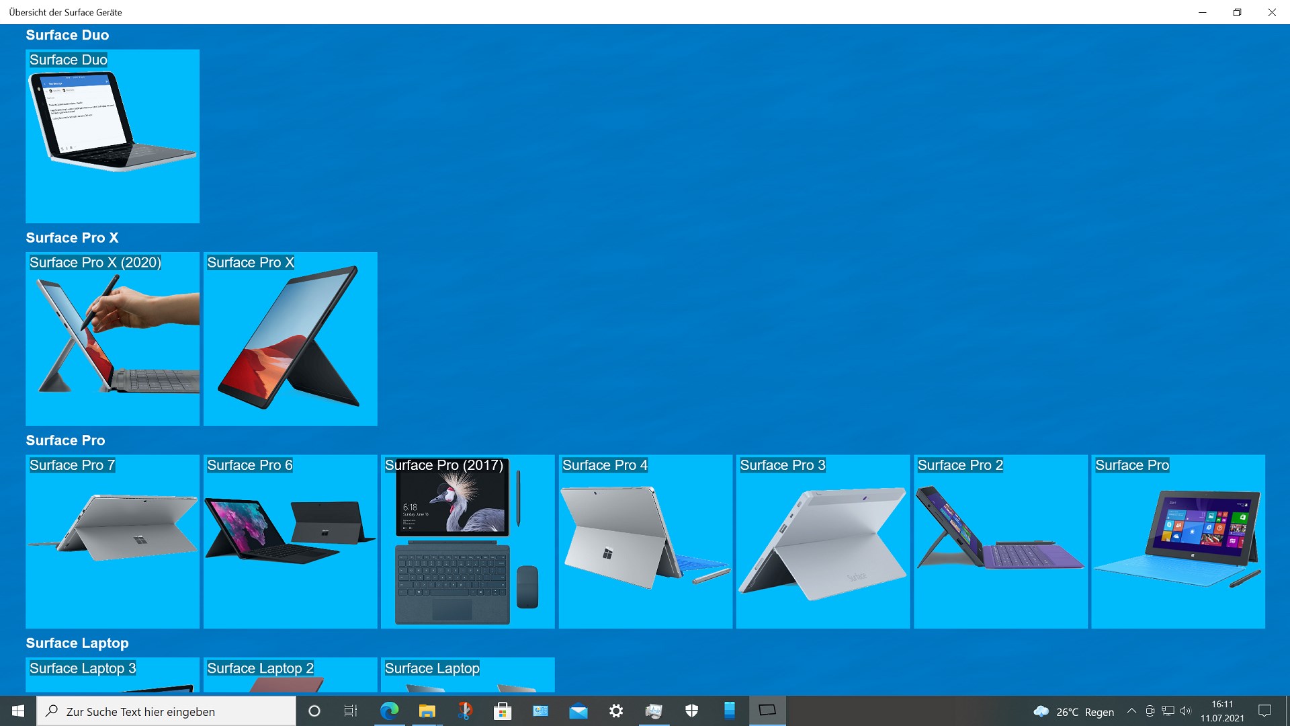Click the taskbar search text field

(x=168, y=711)
